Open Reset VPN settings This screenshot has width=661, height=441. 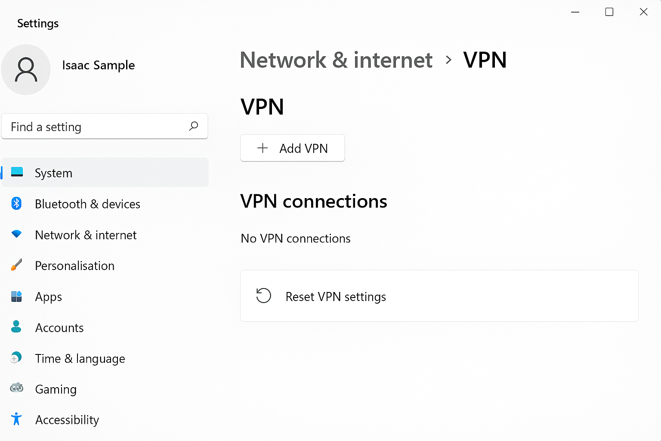pyautogui.click(x=439, y=296)
